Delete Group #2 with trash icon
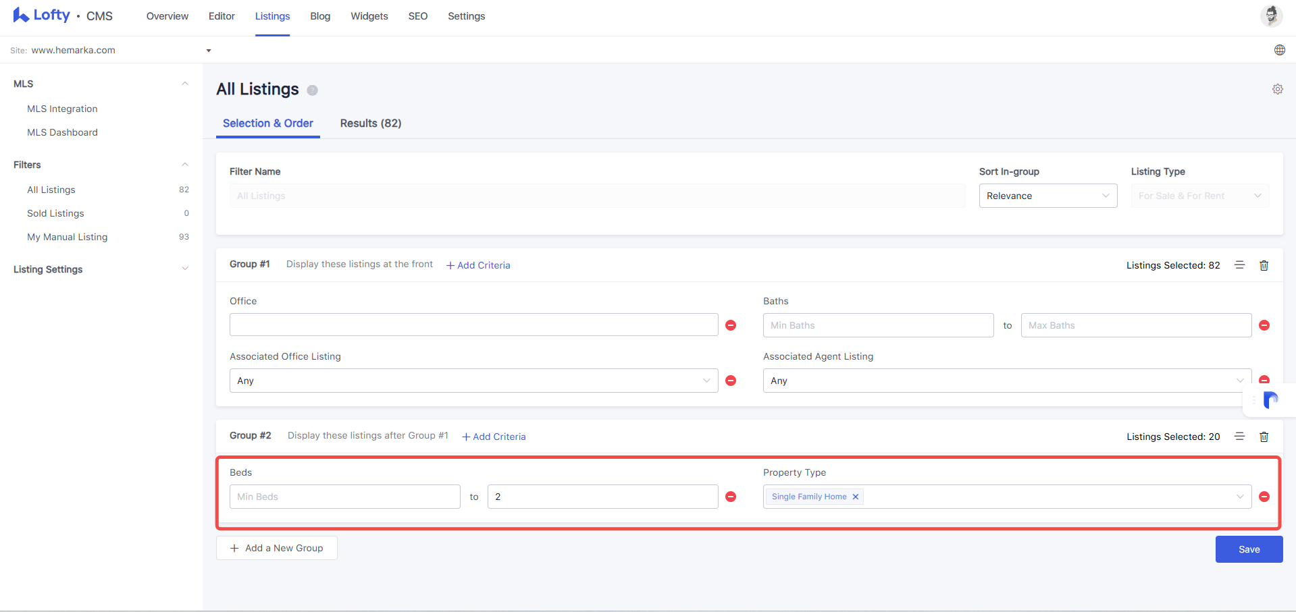Viewport: 1296px width, 612px height. pos(1264,437)
